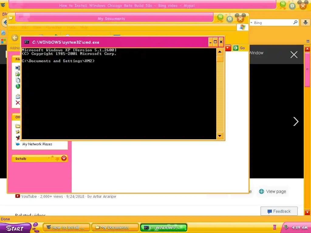The width and height of the screenshot is (311, 233).
Task: Click the cmd window scrollbar thumb
Action: click(x=220, y=59)
